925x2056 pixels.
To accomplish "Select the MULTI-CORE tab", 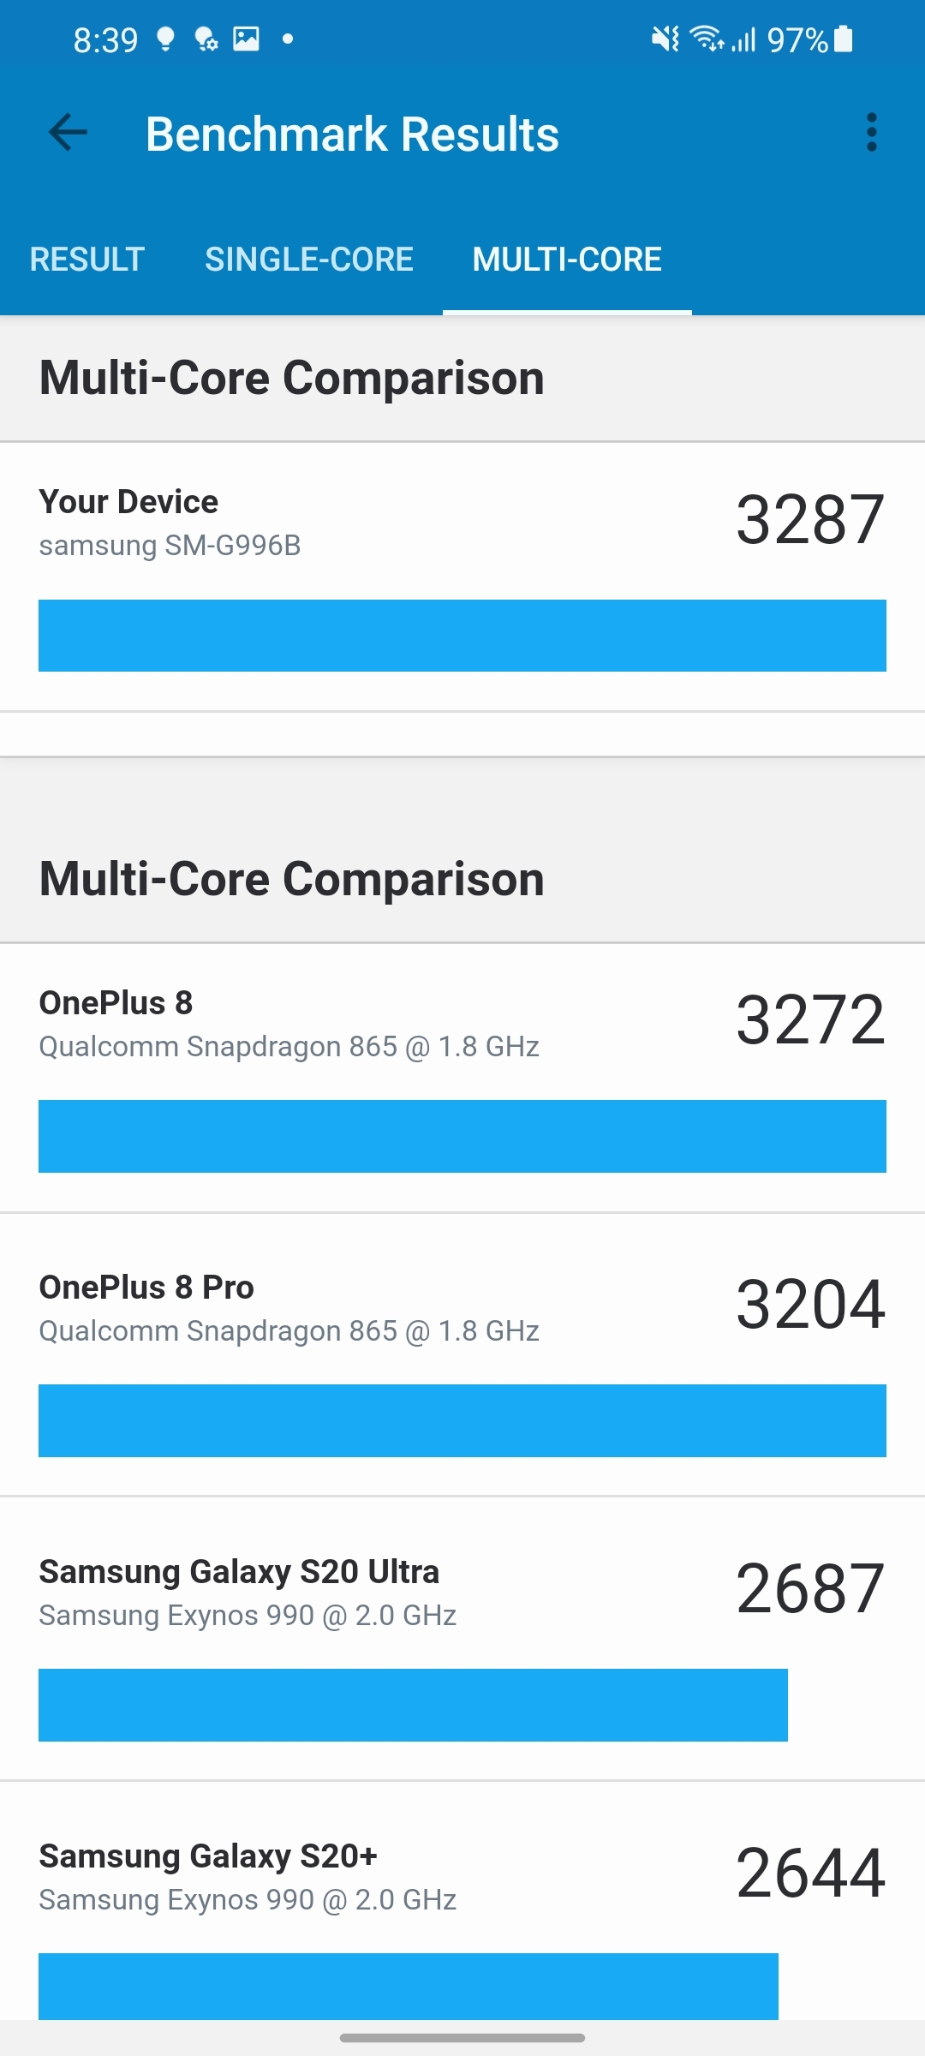I will pyautogui.click(x=567, y=260).
